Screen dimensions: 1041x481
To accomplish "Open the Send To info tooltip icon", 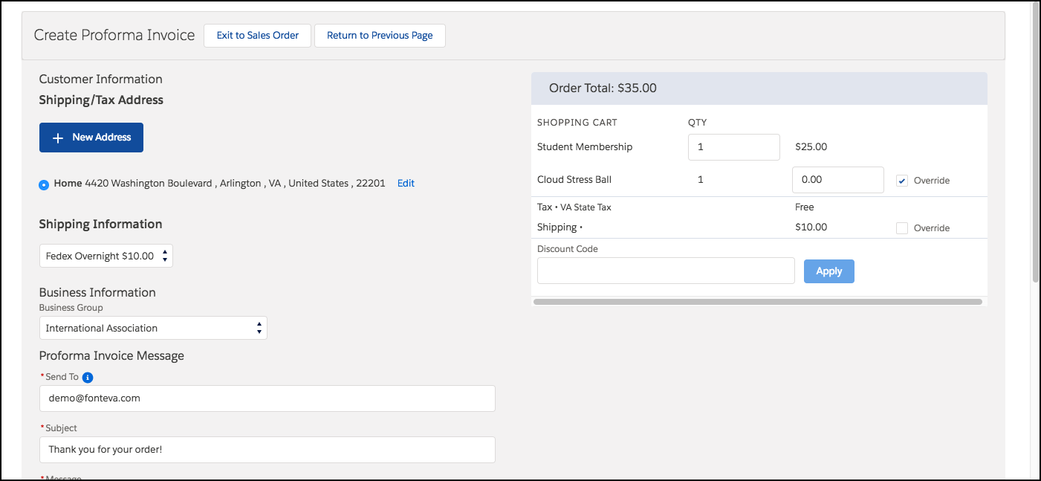I will (x=88, y=377).
